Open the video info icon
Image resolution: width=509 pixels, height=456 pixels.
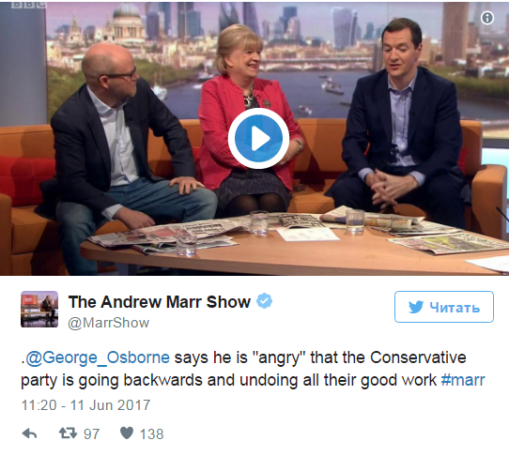[x=486, y=18]
